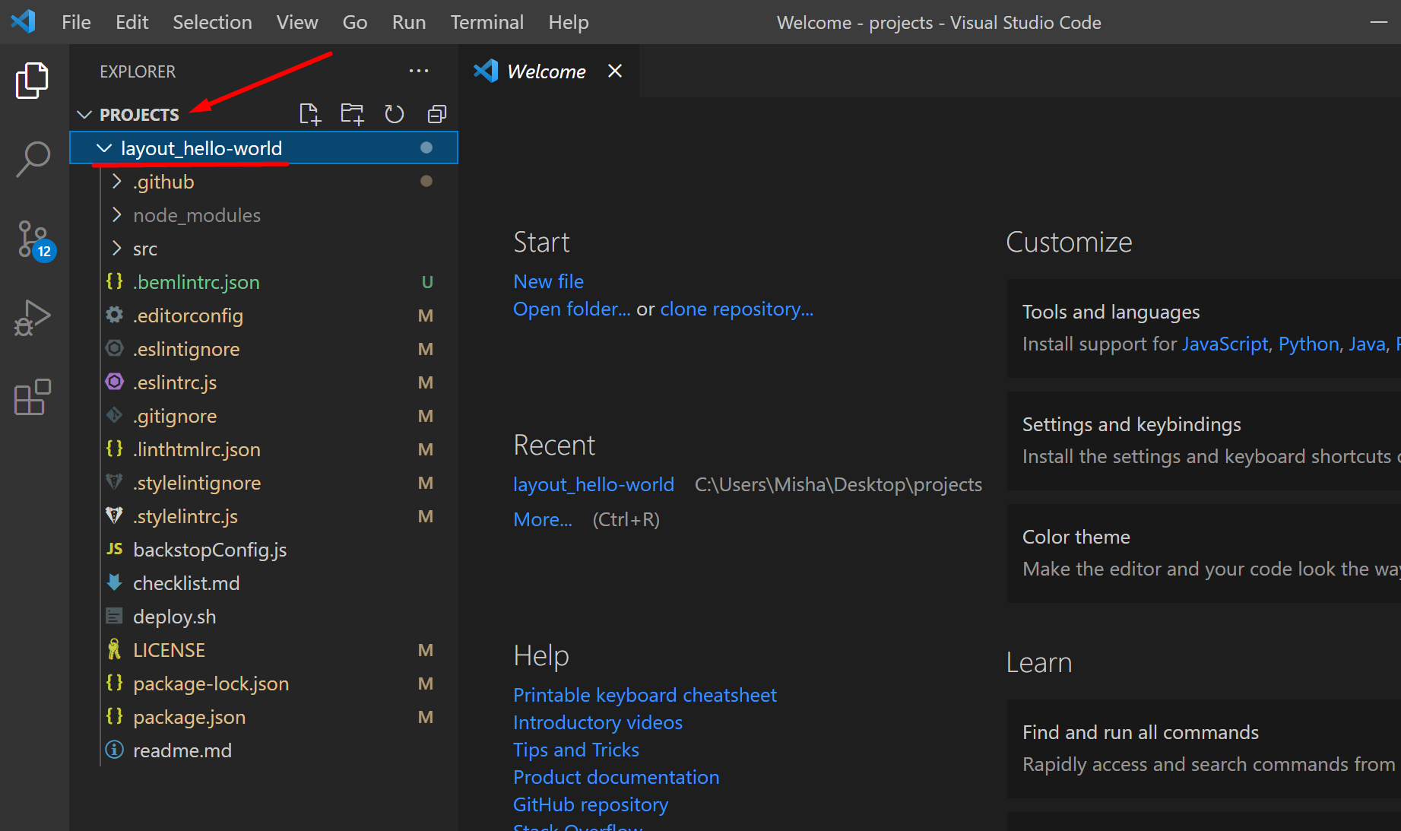Open Introductory videos link
This screenshot has height=831, width=1401.
click(597, 722)
